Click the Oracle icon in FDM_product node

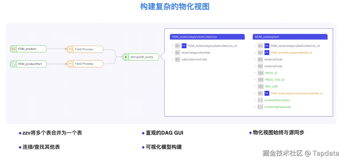click(13, 49)
